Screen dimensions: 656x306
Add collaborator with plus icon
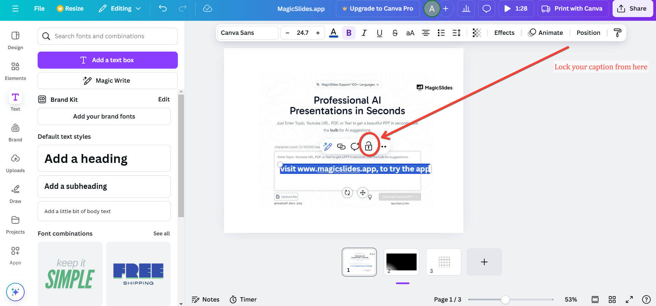(x=446, y=9)
